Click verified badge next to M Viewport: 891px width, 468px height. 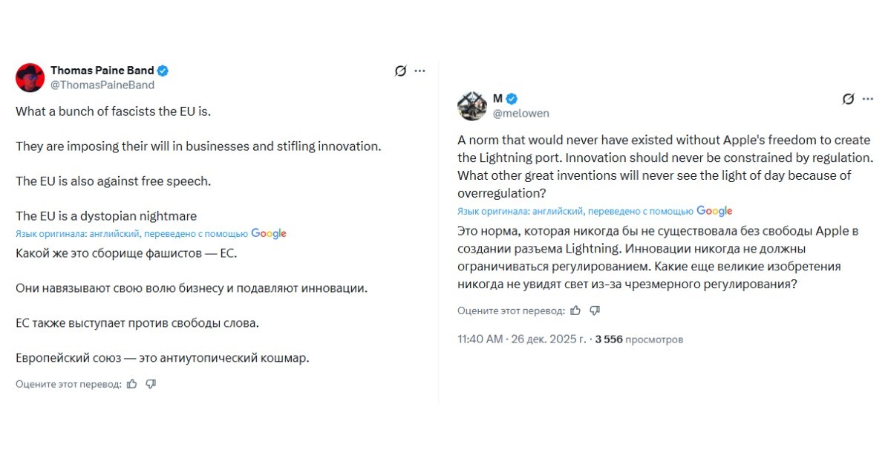512,99
